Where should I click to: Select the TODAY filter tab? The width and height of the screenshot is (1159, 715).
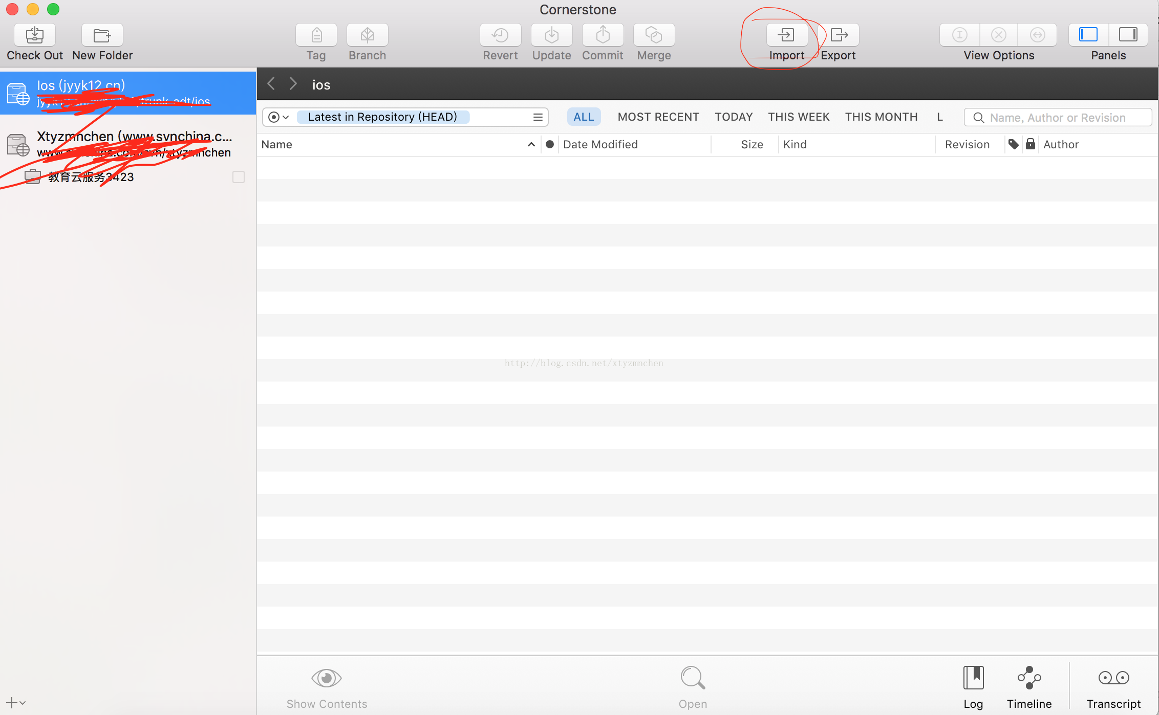[734, 117]
